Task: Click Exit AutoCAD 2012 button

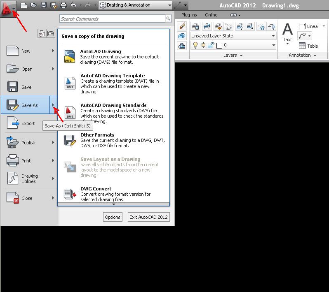Action: (x=148, y=217)
